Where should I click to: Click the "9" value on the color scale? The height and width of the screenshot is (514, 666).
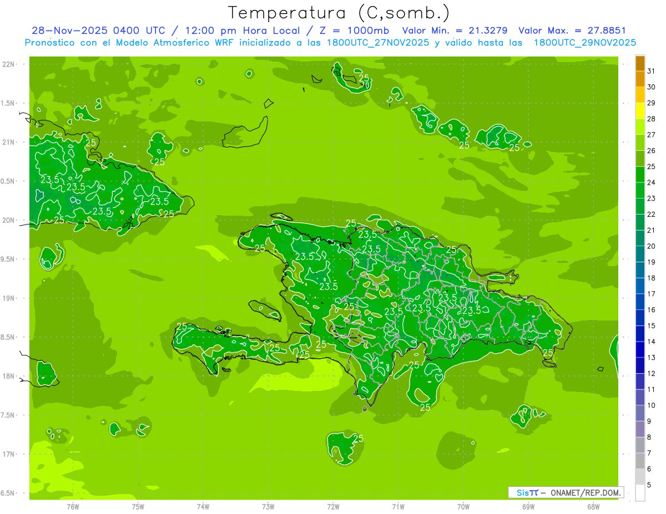[x=649, y=421]
